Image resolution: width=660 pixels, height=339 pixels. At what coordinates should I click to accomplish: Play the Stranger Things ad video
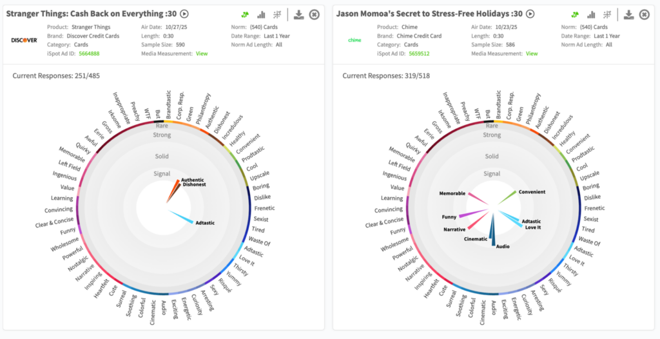[184, 14]
